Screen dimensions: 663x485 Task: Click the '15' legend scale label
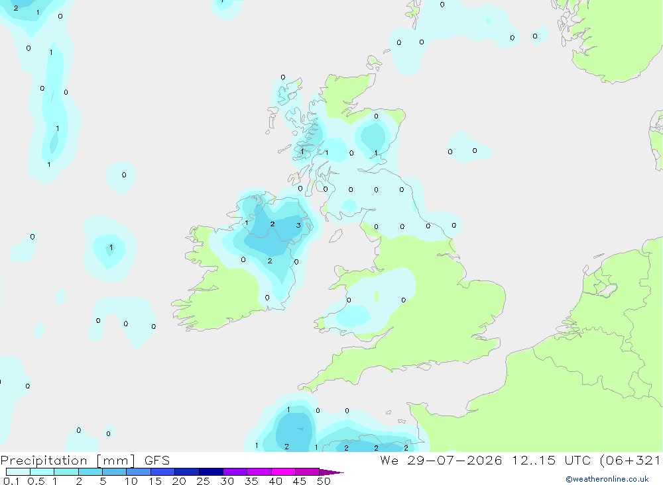coord(155,481)
